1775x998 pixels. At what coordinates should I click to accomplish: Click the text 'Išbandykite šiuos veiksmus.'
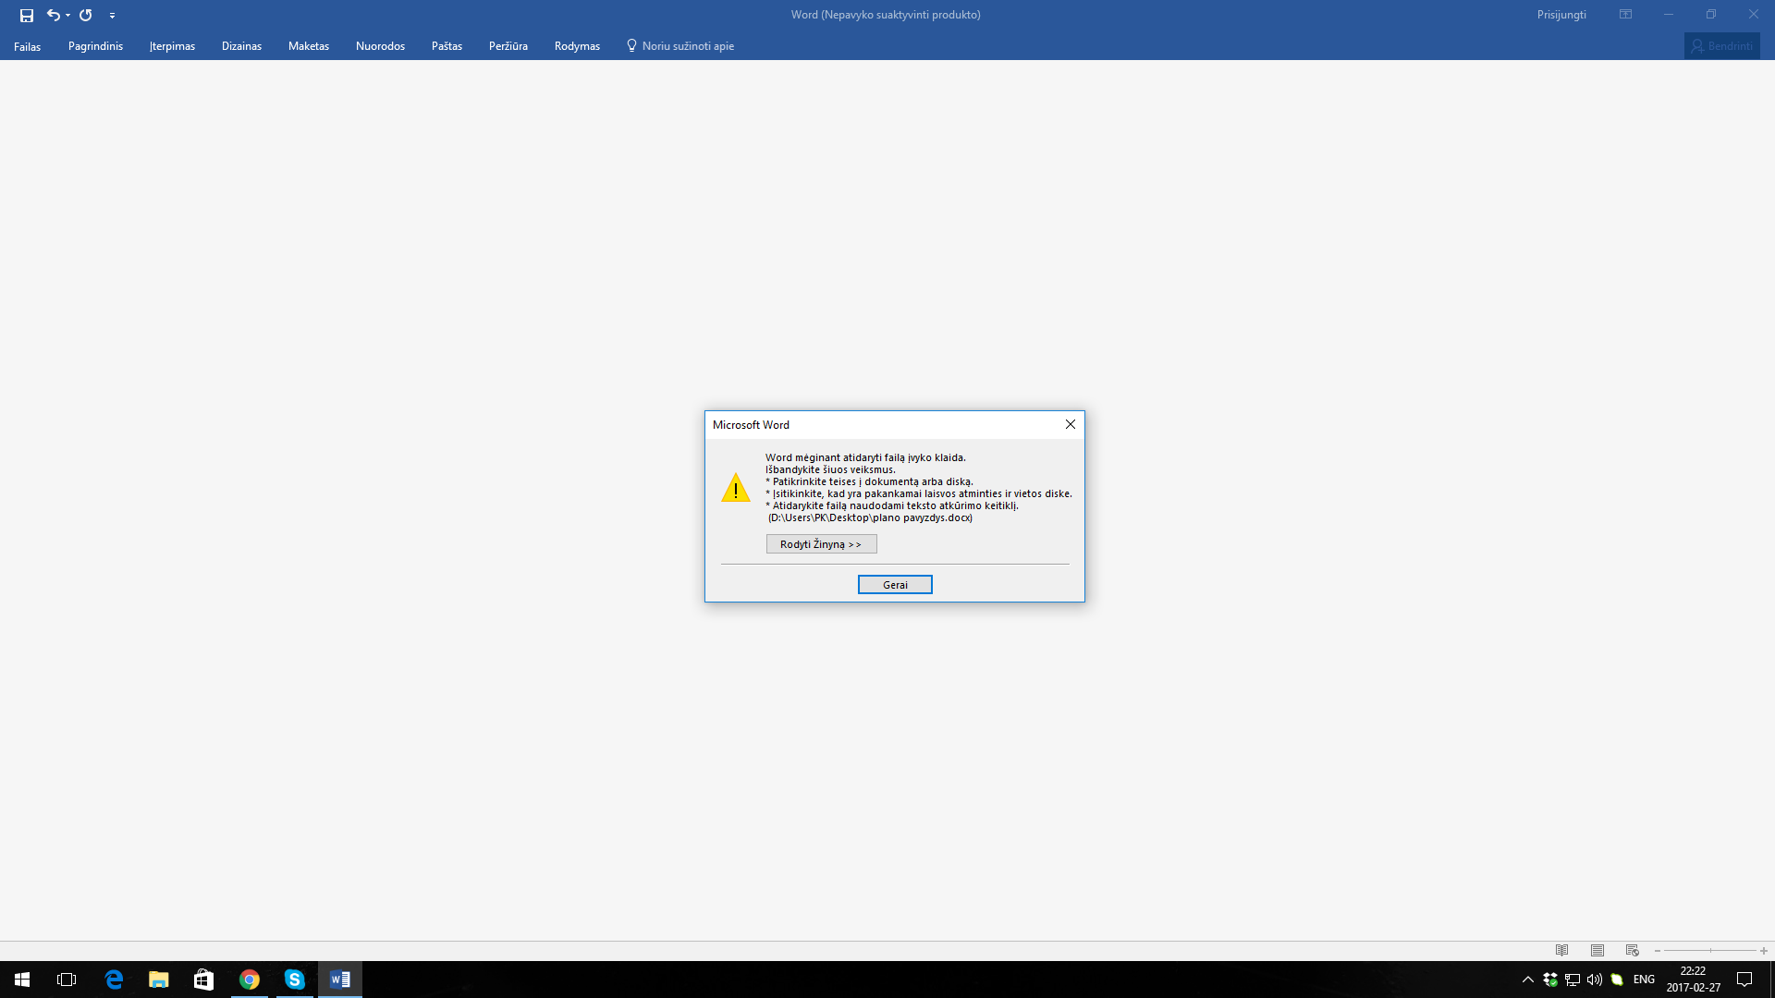pyautogui.click(x=830, y=469)
